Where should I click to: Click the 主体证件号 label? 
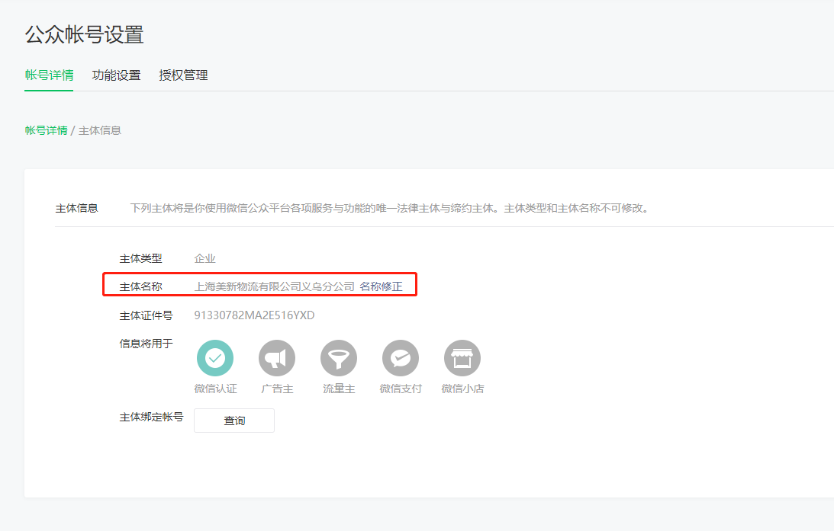146,315
